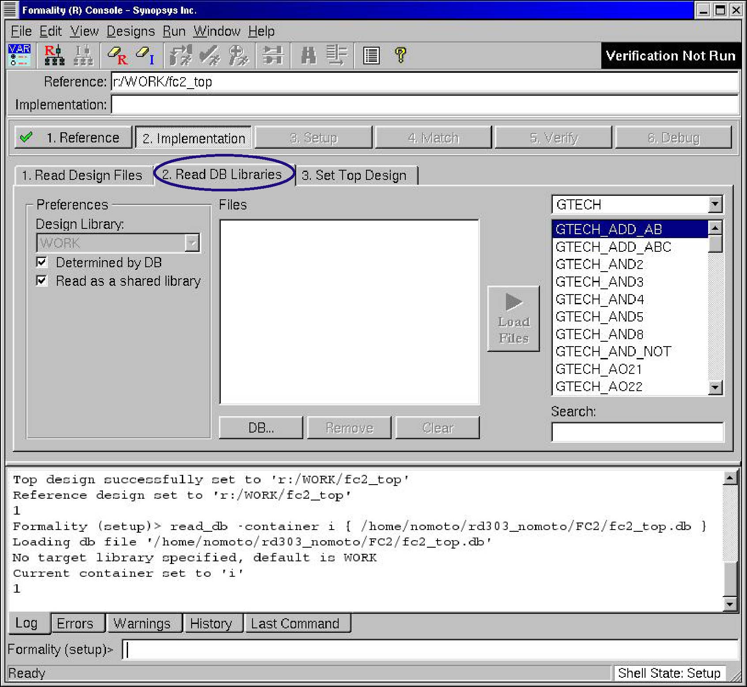Click the Formality (setup) command input

(x=430, y=650)
